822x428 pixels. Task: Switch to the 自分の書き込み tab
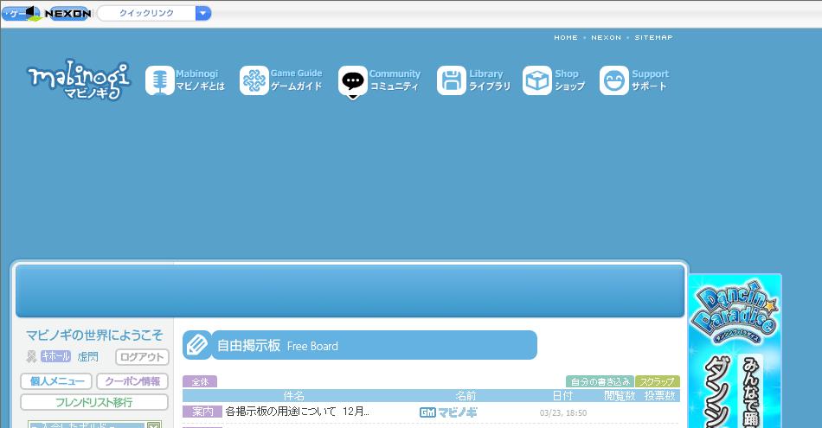600,382
